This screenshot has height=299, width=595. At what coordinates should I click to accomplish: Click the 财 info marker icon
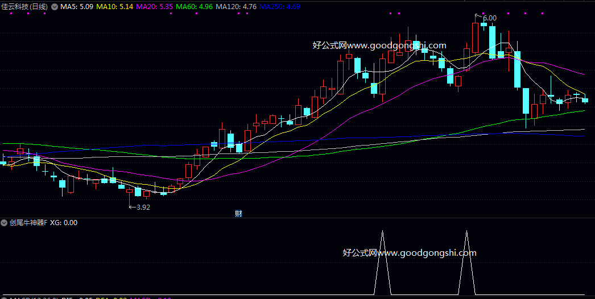[x=239, y=214]
